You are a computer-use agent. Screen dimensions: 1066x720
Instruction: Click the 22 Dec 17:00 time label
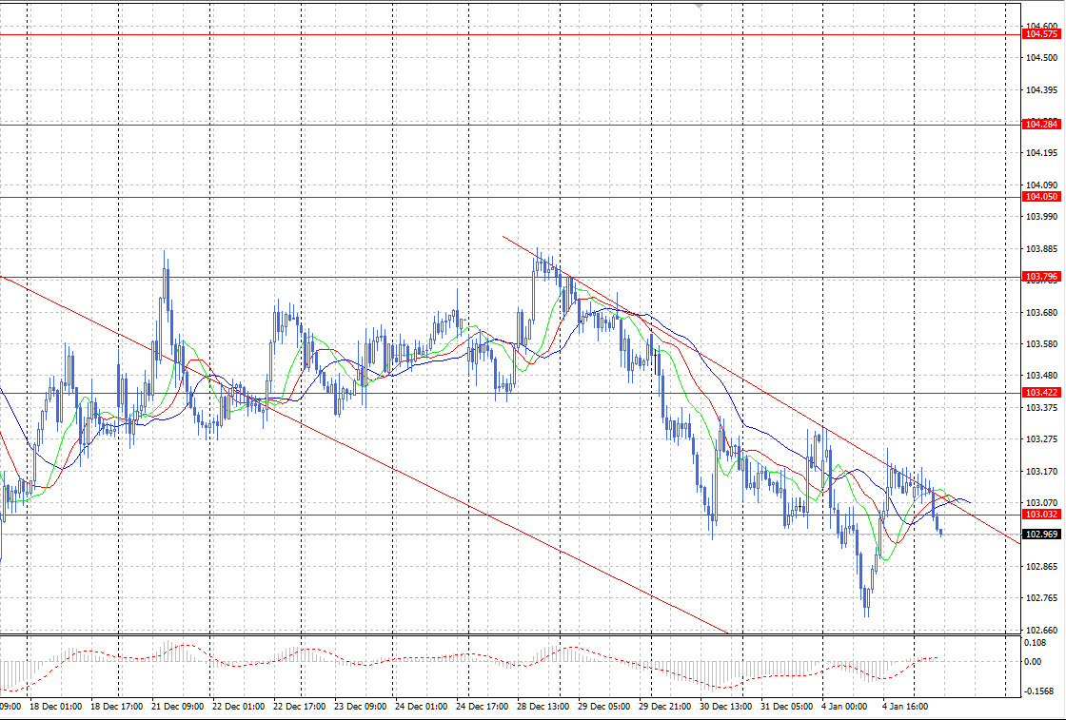tap(300, 707)
